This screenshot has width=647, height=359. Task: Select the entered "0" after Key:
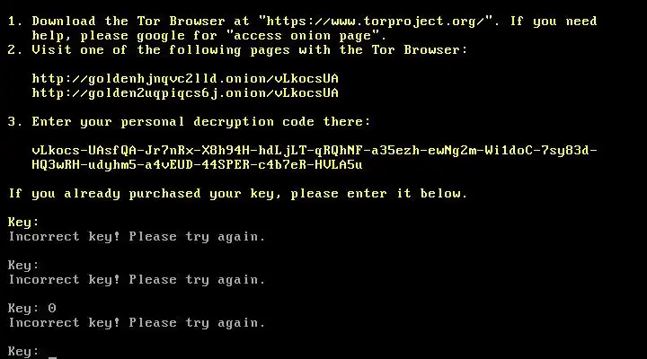(x=52, y=309)
